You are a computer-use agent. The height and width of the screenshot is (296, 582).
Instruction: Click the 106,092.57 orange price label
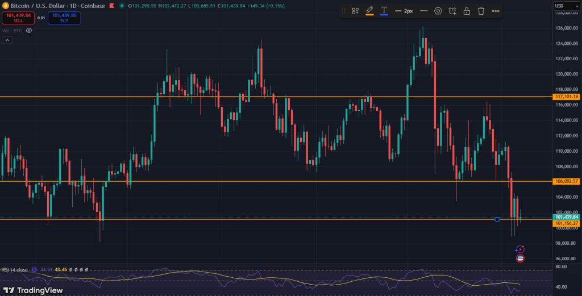(x=566, y=181)
